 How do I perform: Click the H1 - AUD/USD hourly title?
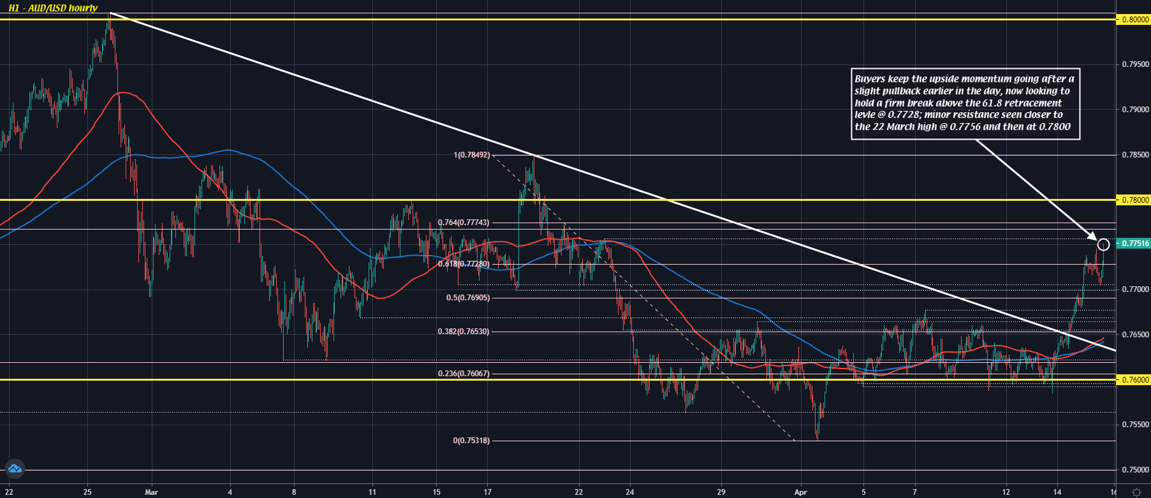(53, 8)
